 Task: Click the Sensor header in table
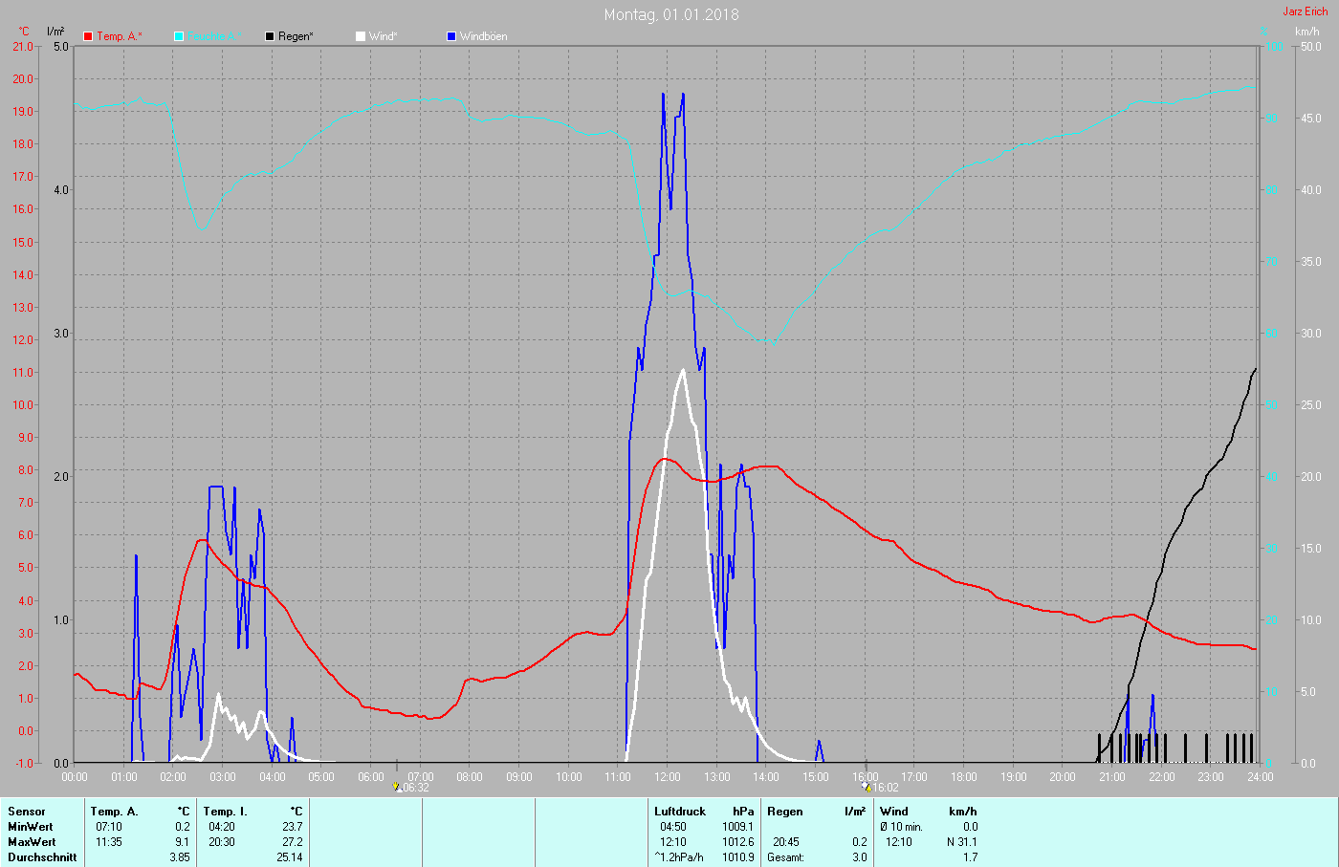27,812
